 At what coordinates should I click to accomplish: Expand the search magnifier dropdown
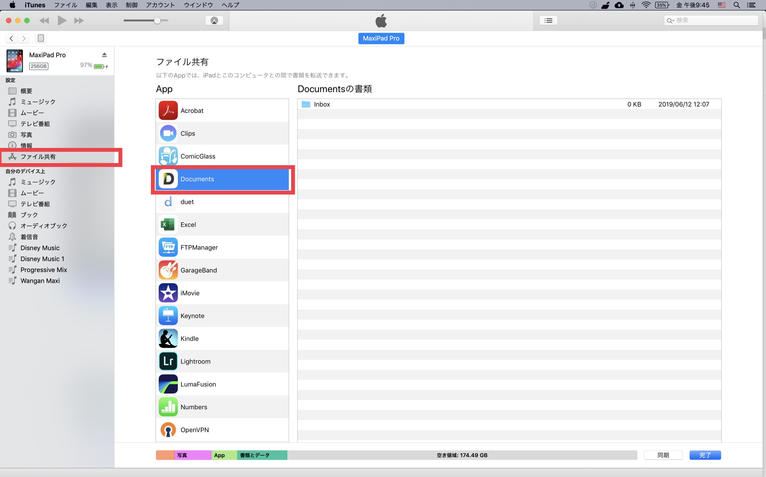pos(670,21)
